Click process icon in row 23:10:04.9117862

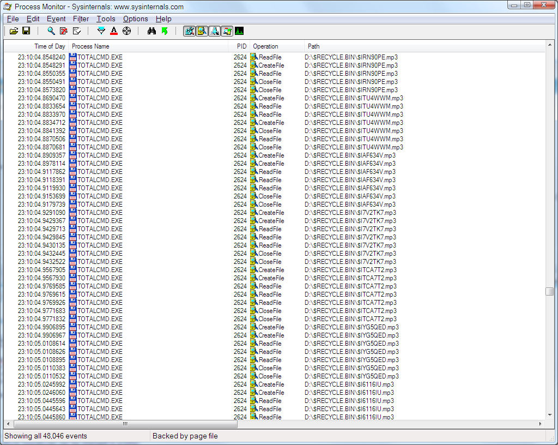click(73, 172)
